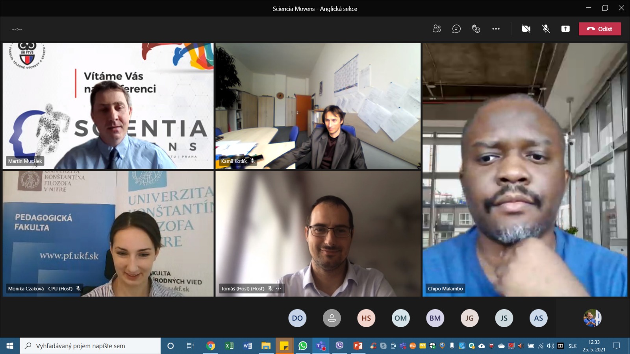The image size is (630, 354).
Task: Open the meeting chat
Action: pos(456,29)
